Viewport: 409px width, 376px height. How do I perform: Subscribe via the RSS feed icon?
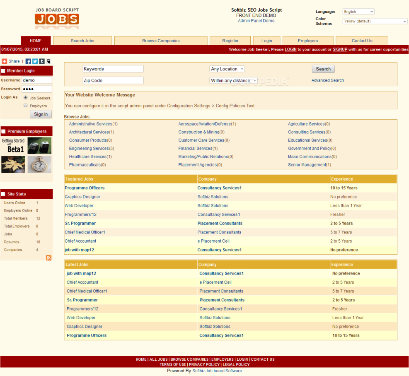click(48, 258)
